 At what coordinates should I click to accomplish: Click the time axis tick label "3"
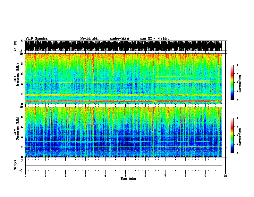click(x=85, y=176)
